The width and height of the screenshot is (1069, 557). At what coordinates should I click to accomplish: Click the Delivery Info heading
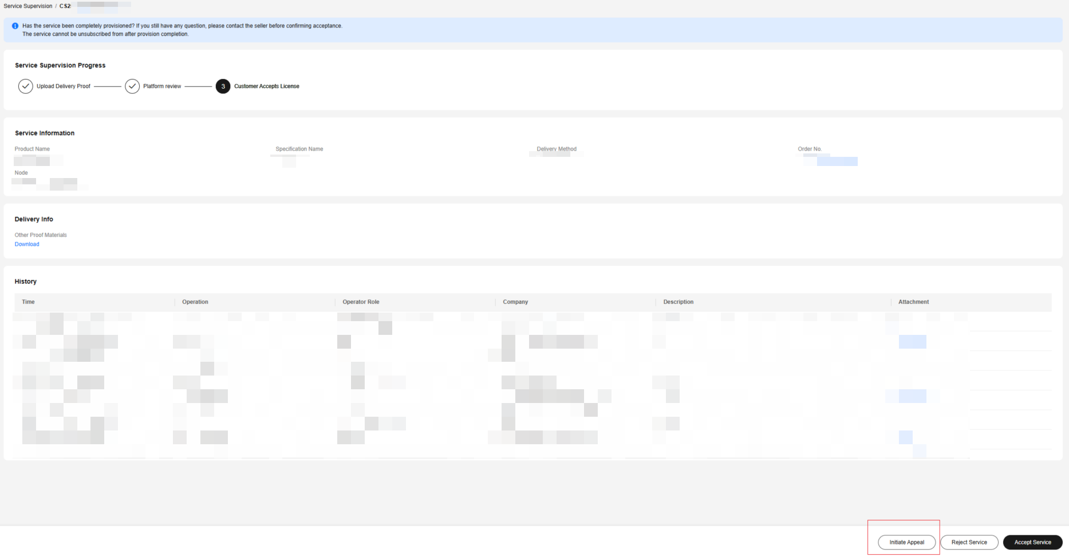point(34,219)
